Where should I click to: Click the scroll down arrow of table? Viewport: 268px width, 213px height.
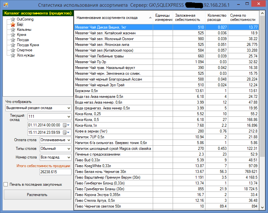pos(262,207)
